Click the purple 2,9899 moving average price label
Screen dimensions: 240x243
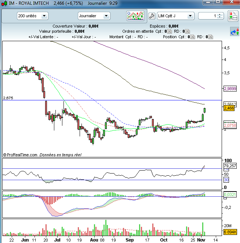click(230, 89)
